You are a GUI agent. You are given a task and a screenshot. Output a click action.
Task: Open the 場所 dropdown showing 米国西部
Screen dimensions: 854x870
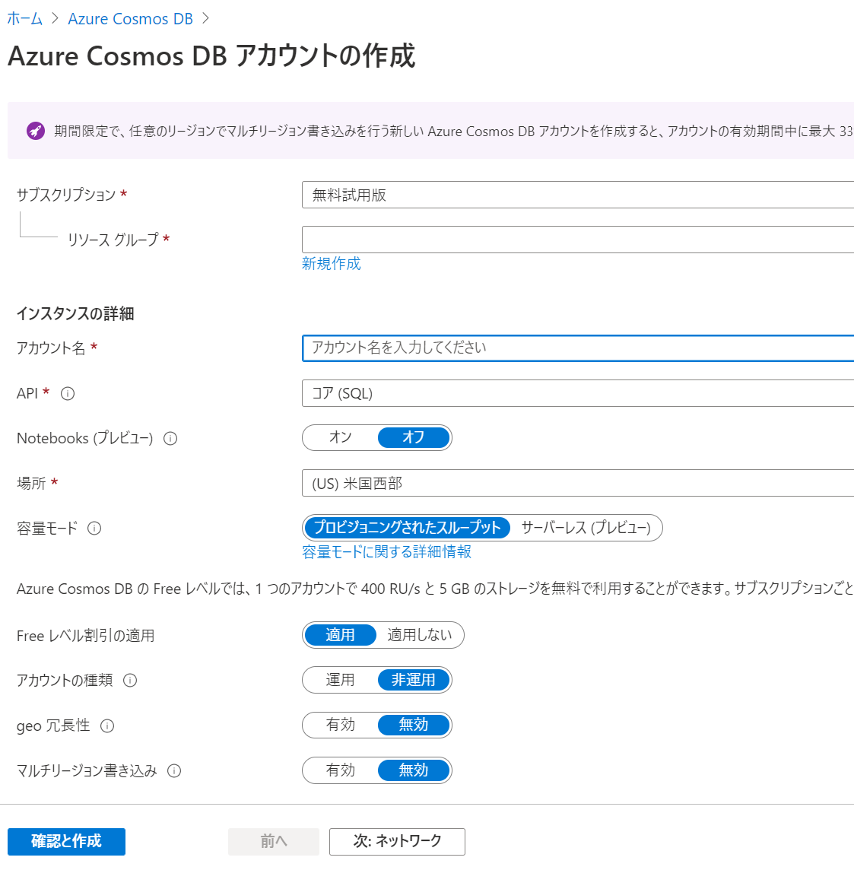(578, 483)
